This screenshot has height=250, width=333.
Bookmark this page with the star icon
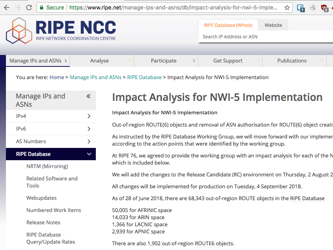pyautogui.click(x=287, y=8)
